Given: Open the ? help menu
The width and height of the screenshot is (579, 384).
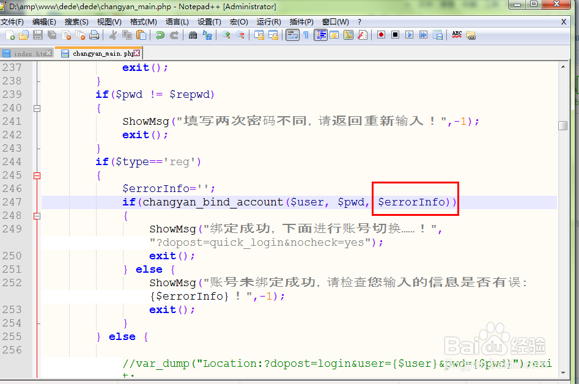Looking at the screenshot, I should pos(360,22).
